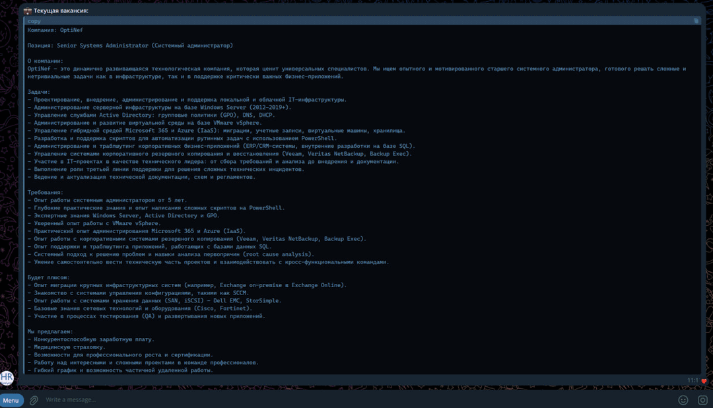Image resolution: width=713 pixels, height=408 pixels.
Task: Click the paperclip attach file icon
Action: (x=34, y=400)
